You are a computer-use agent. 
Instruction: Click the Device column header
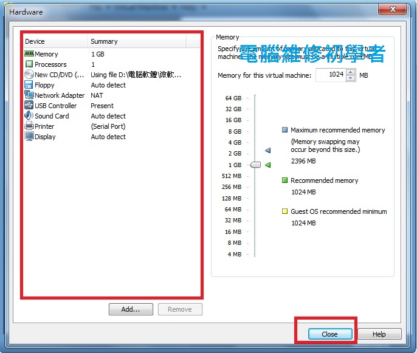click(55, 41)
